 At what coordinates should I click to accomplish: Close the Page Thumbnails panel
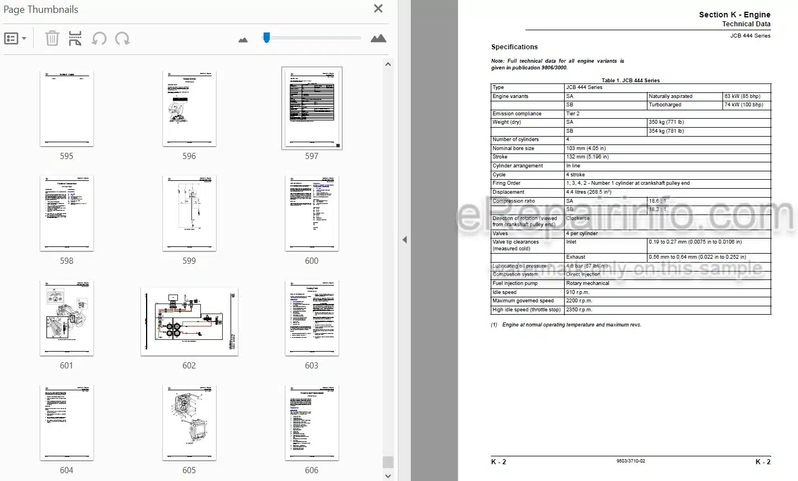coord(378,8)
